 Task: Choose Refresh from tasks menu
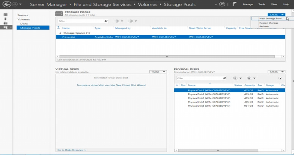pos(264,26)
